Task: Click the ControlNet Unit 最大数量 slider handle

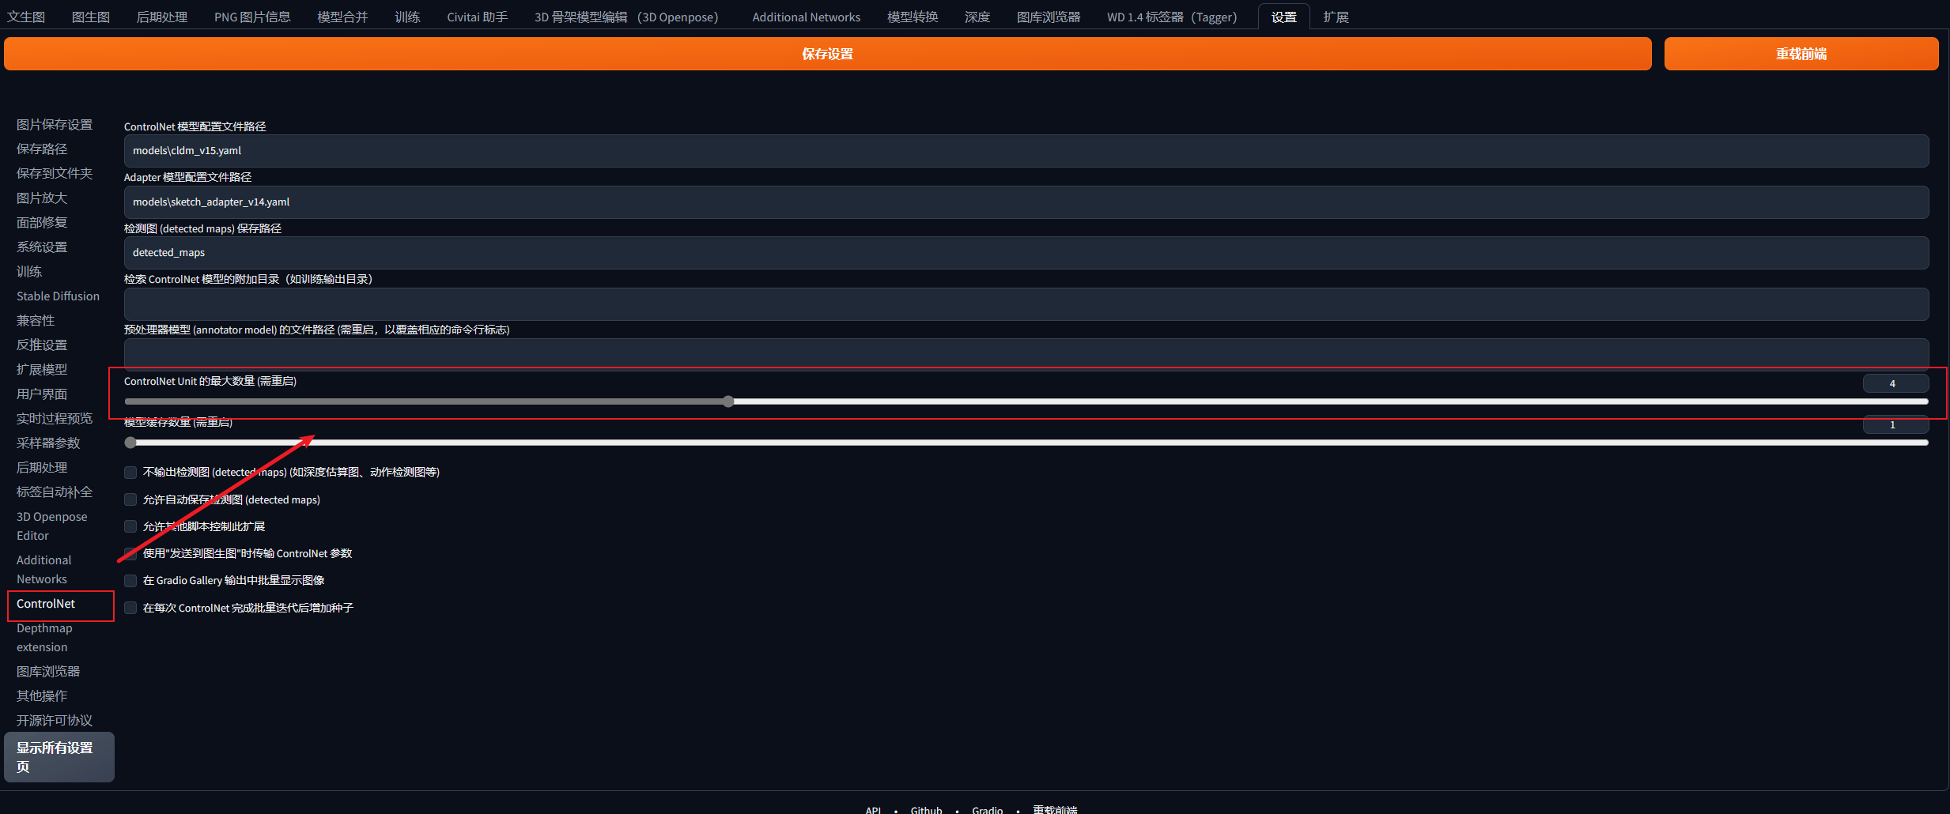Action: [728, 401]
